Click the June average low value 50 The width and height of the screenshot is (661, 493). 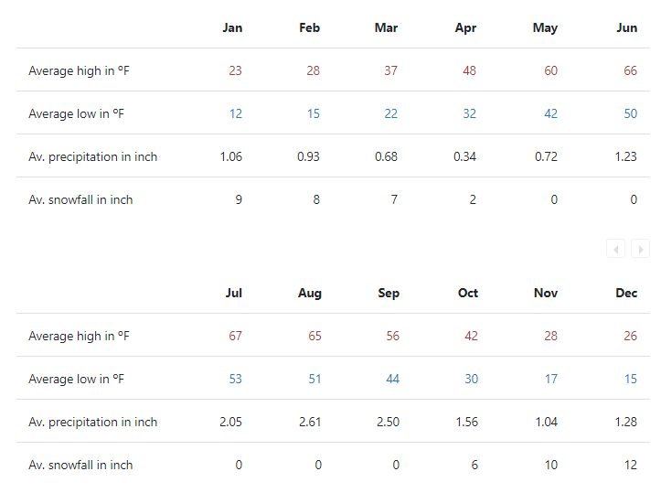(630, 113)
